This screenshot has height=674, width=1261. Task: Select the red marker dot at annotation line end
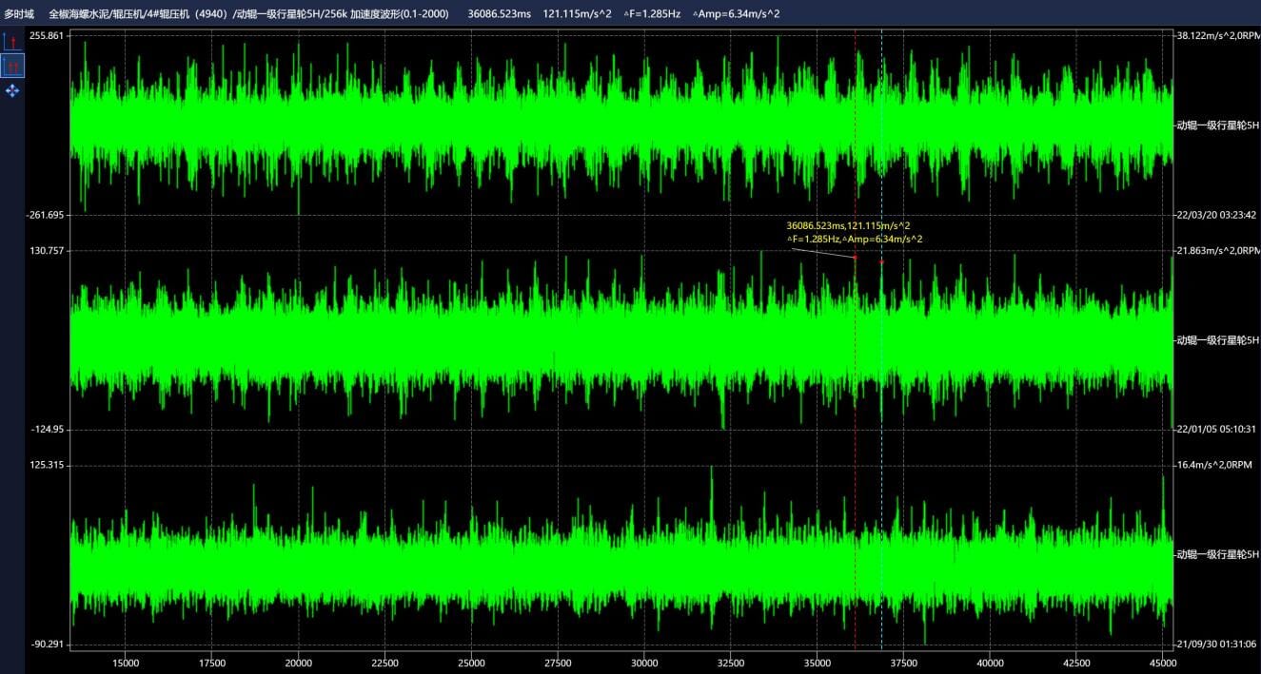855,258
